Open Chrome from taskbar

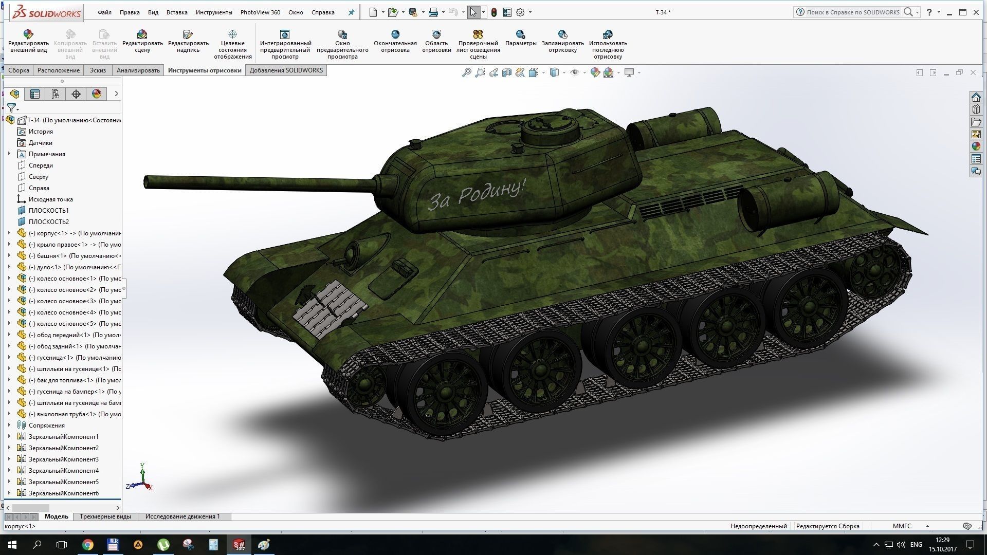tap(88, 545)
